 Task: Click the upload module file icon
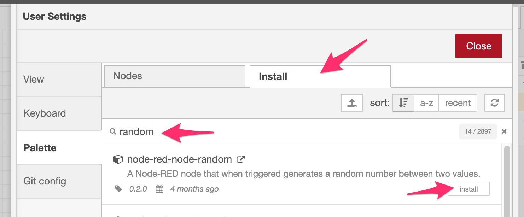click(x=352, y=103)
